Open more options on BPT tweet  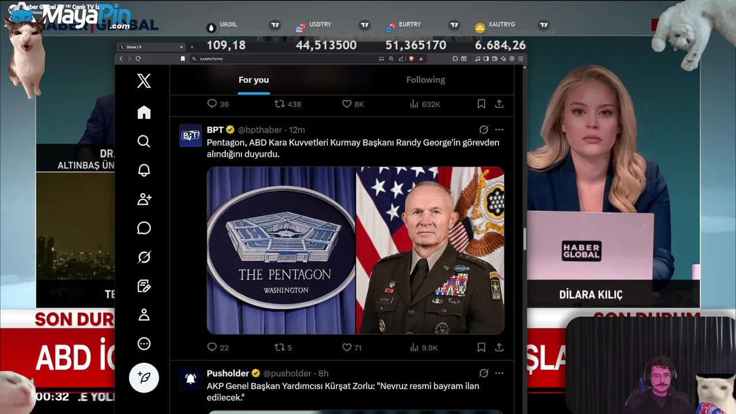click(x=499, y=130)
